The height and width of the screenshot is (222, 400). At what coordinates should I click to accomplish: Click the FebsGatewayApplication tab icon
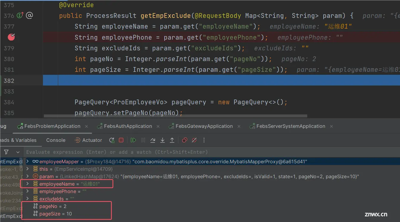tap(171, 126)
